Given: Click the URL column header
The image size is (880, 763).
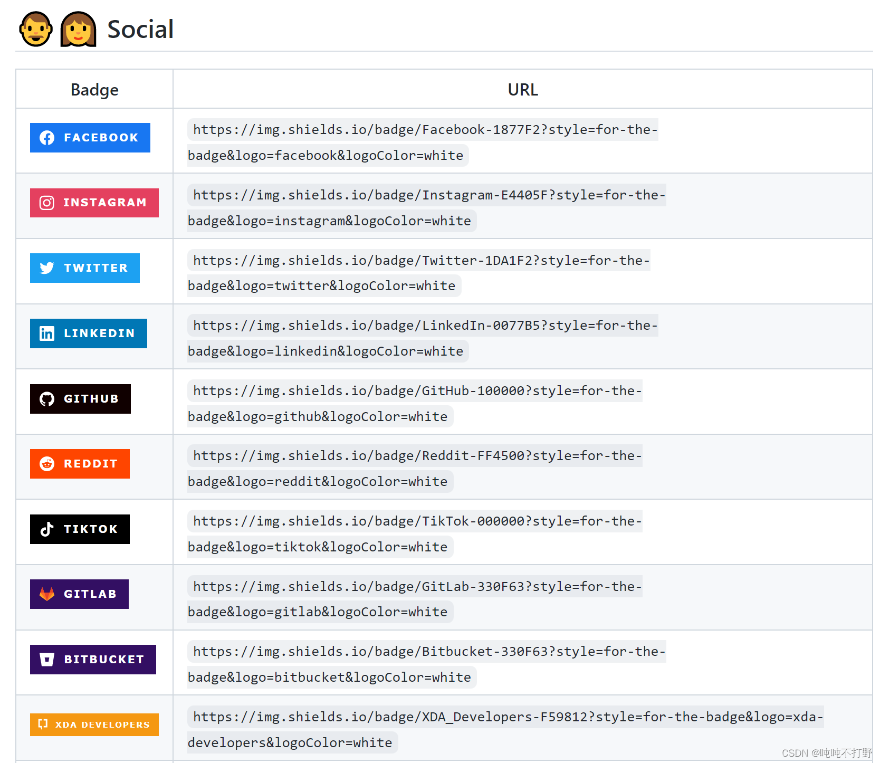Looking at the screenshot, I should pyautogui.click(x=523, y=90).
